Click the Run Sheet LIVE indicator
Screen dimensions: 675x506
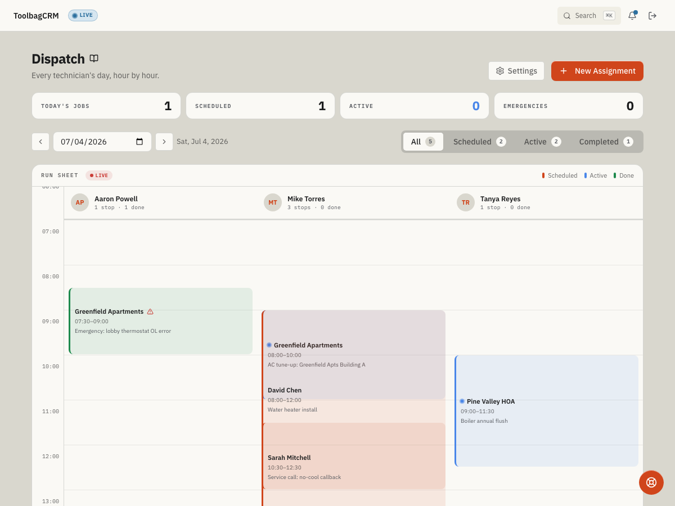click(99, 175)
